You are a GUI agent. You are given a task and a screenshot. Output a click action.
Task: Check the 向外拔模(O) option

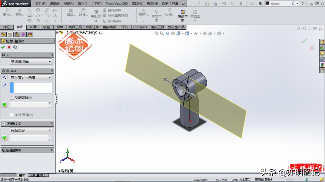click(12, 115)
